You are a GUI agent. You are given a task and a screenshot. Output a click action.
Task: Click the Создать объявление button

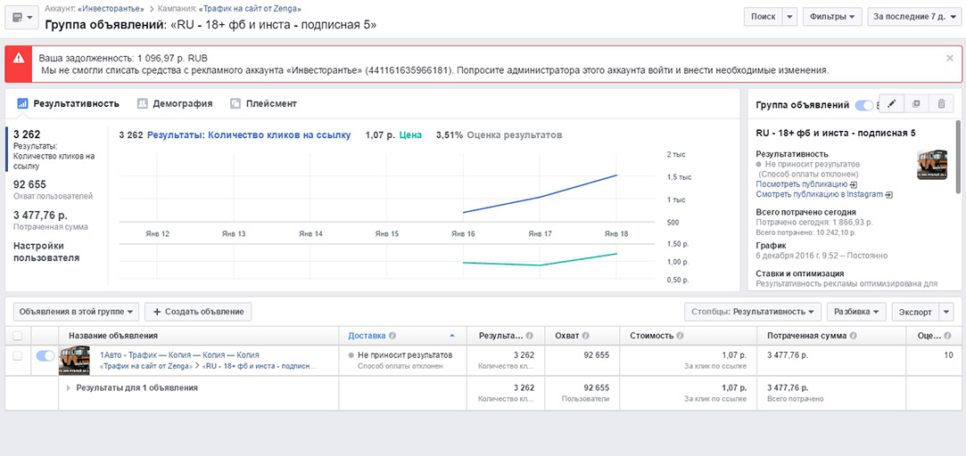(198, 312)
